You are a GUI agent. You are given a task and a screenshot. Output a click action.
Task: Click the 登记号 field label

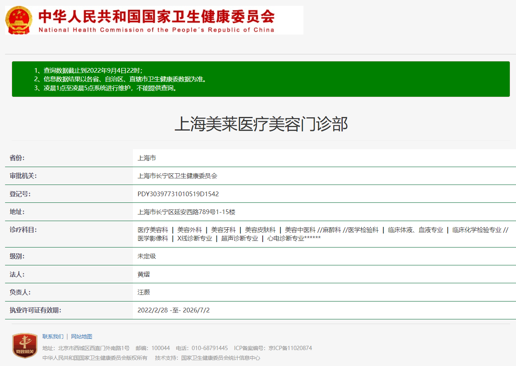(20, 194)
